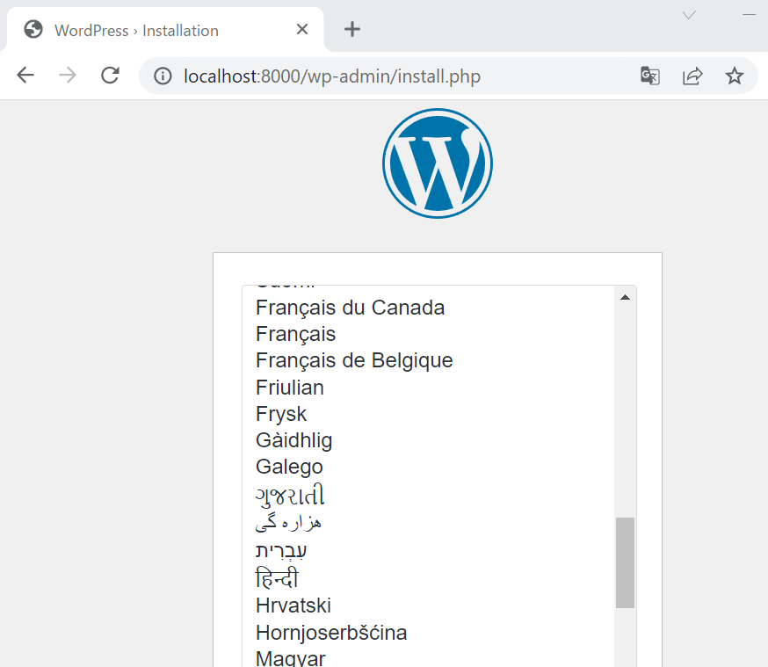768x667 pixels.
Task: View site information icon in address bar
Action: [163, 76]
